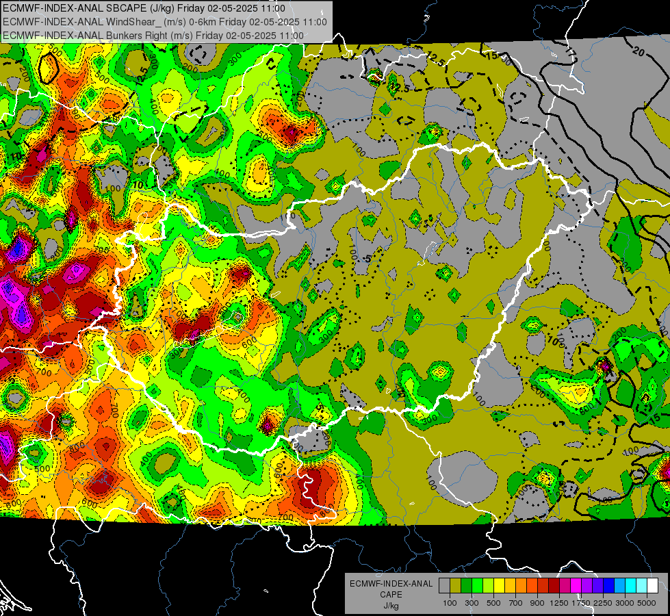Click the WindShear 0-6km title line
This screenshot has width=670, height=616.
pyautogui.click(x=164, y=22)
